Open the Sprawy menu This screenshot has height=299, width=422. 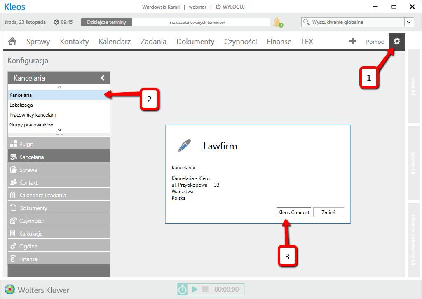point(38,42)
